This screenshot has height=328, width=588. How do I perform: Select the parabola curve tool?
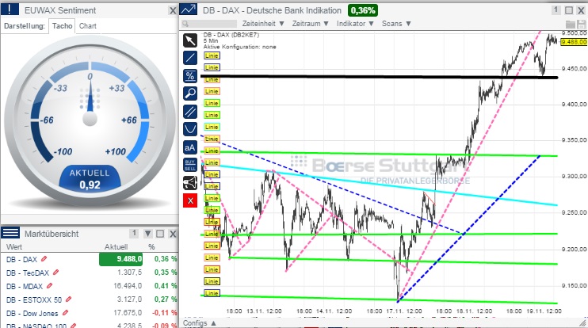190,129
